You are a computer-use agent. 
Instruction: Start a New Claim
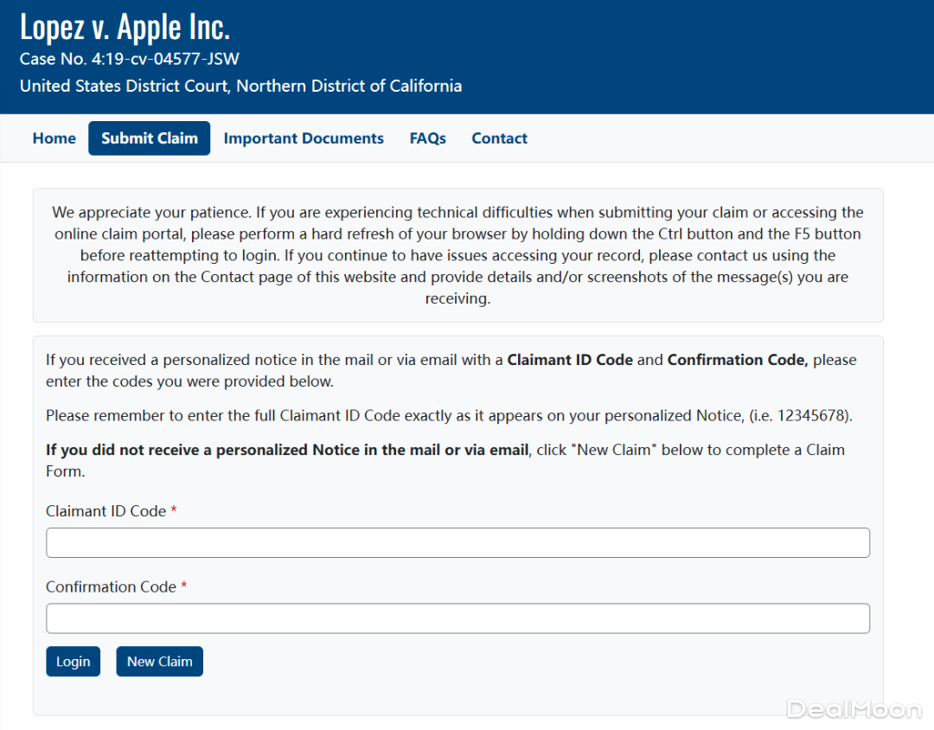click(159, 662)
